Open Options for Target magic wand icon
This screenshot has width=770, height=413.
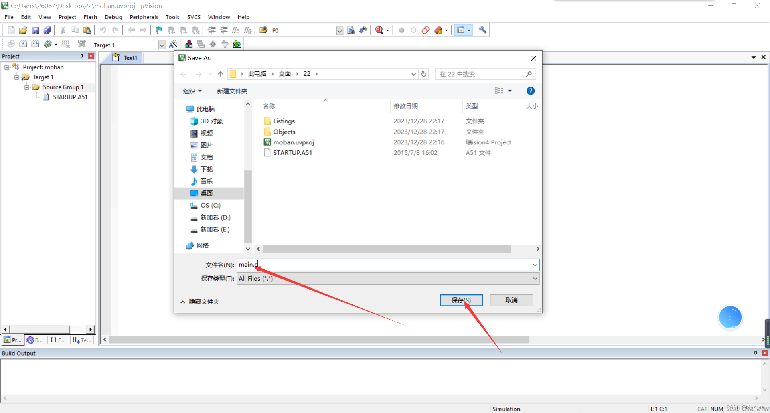pyautogui.click(x=173, y=44)
